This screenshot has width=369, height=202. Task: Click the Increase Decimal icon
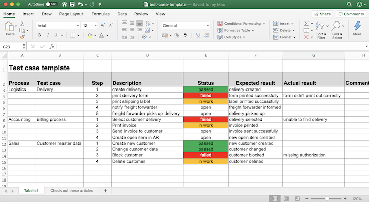click(198, 35)
